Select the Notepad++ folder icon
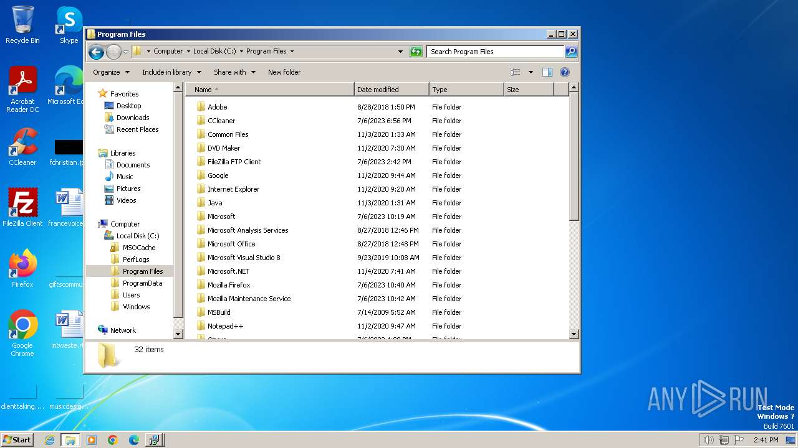 (201, 325)
